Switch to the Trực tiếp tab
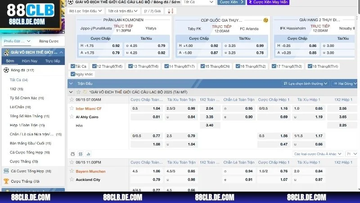 (x=53, y=61)
